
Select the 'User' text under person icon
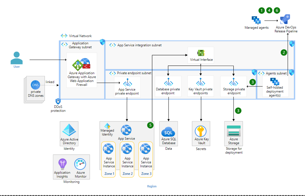[16, 67]
